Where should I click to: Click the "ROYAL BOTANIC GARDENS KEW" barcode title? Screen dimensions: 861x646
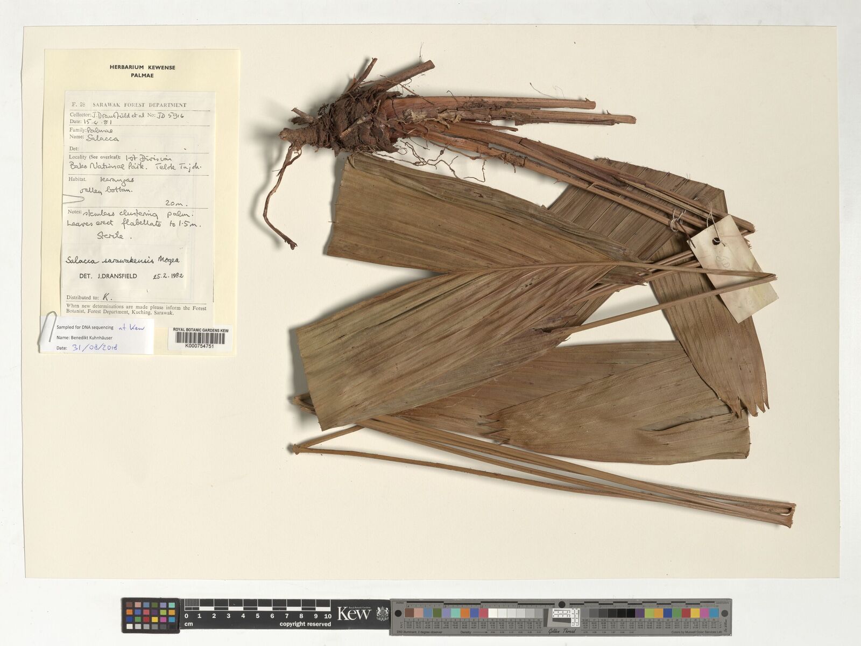200,330
